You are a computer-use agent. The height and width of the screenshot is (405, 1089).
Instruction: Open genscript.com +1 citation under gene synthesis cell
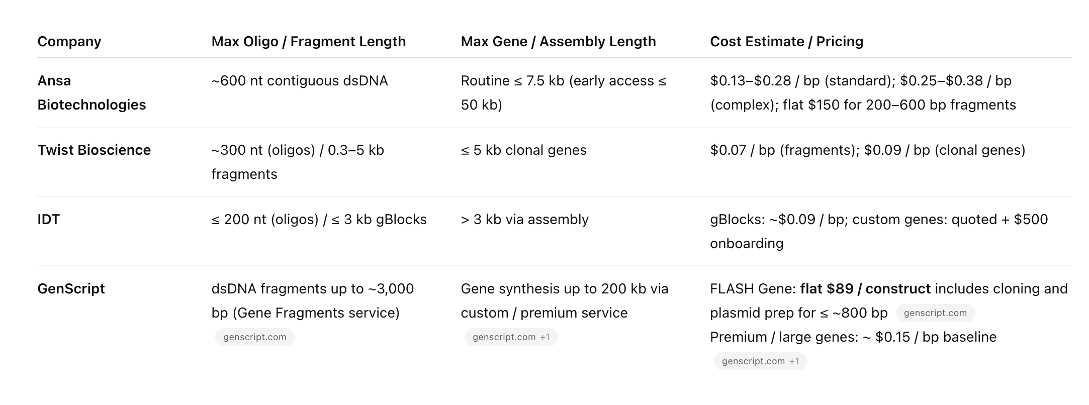coord(511,337)
